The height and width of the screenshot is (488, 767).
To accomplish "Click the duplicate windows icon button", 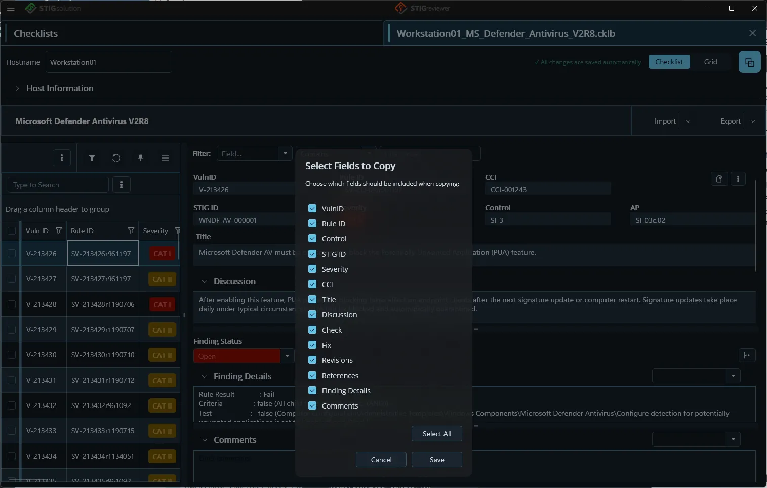I will 749,62.
